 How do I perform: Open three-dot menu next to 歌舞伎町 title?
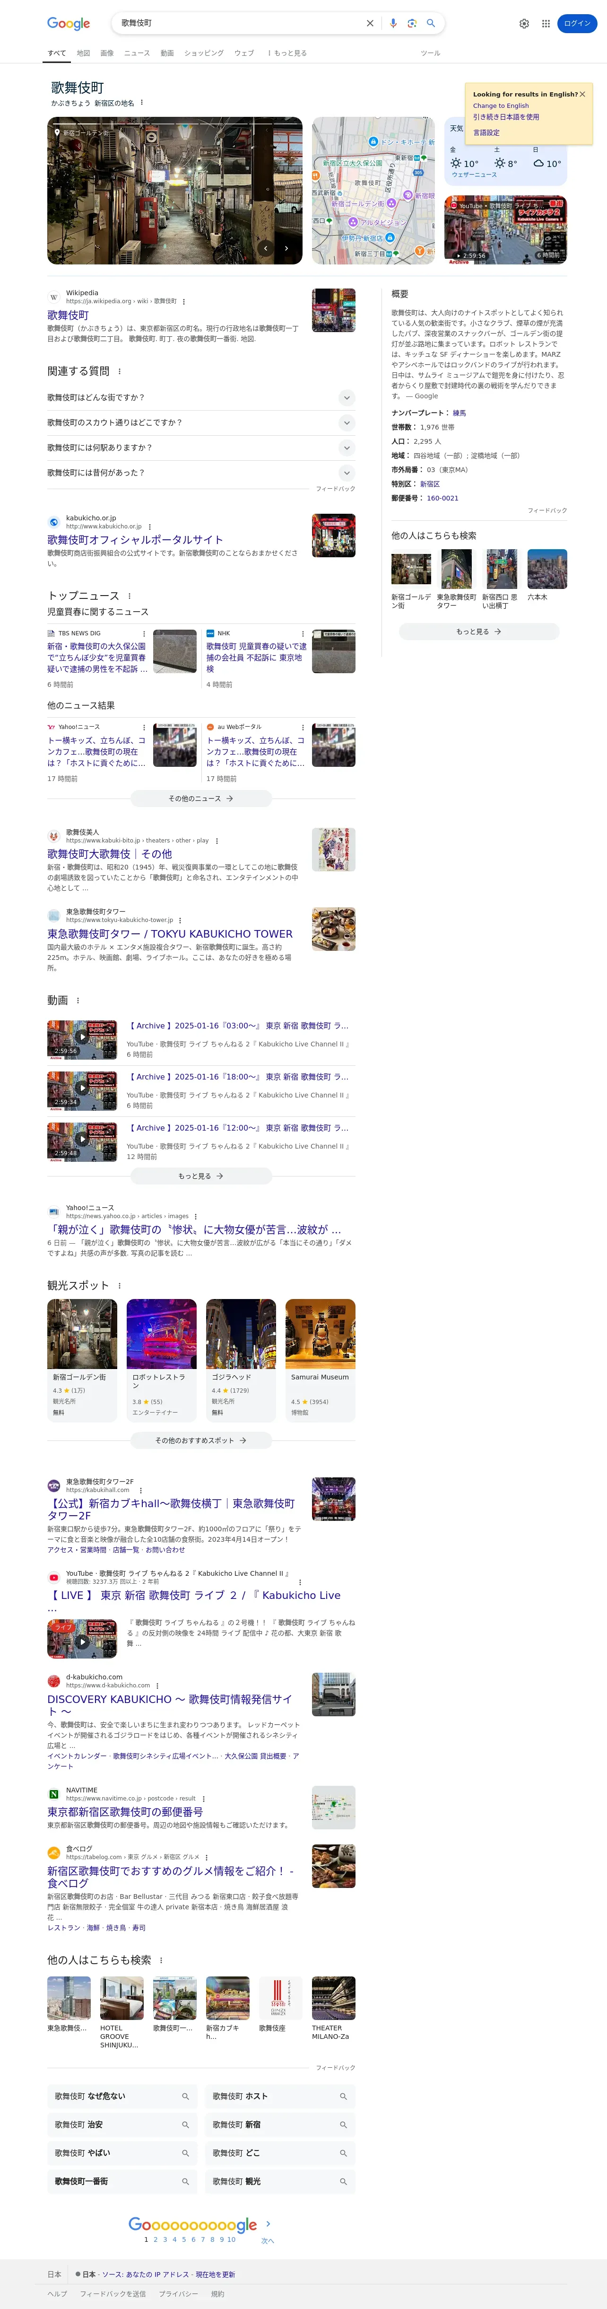[141, 102]
